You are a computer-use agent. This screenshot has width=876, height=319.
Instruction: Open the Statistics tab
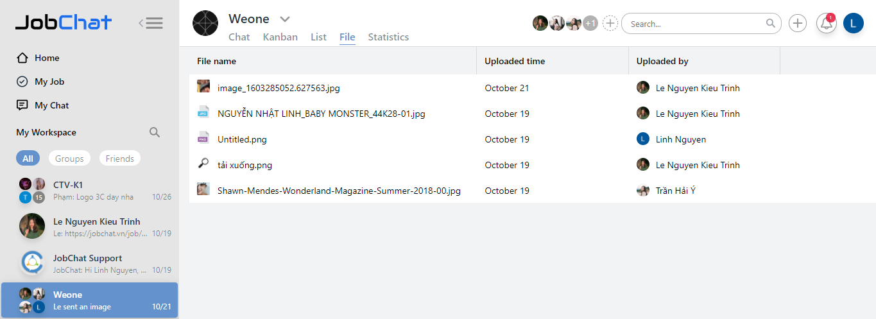[x=388, y=37]
